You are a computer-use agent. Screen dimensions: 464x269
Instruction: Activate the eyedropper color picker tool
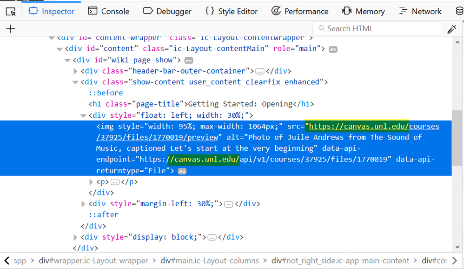tap(451, 28)
